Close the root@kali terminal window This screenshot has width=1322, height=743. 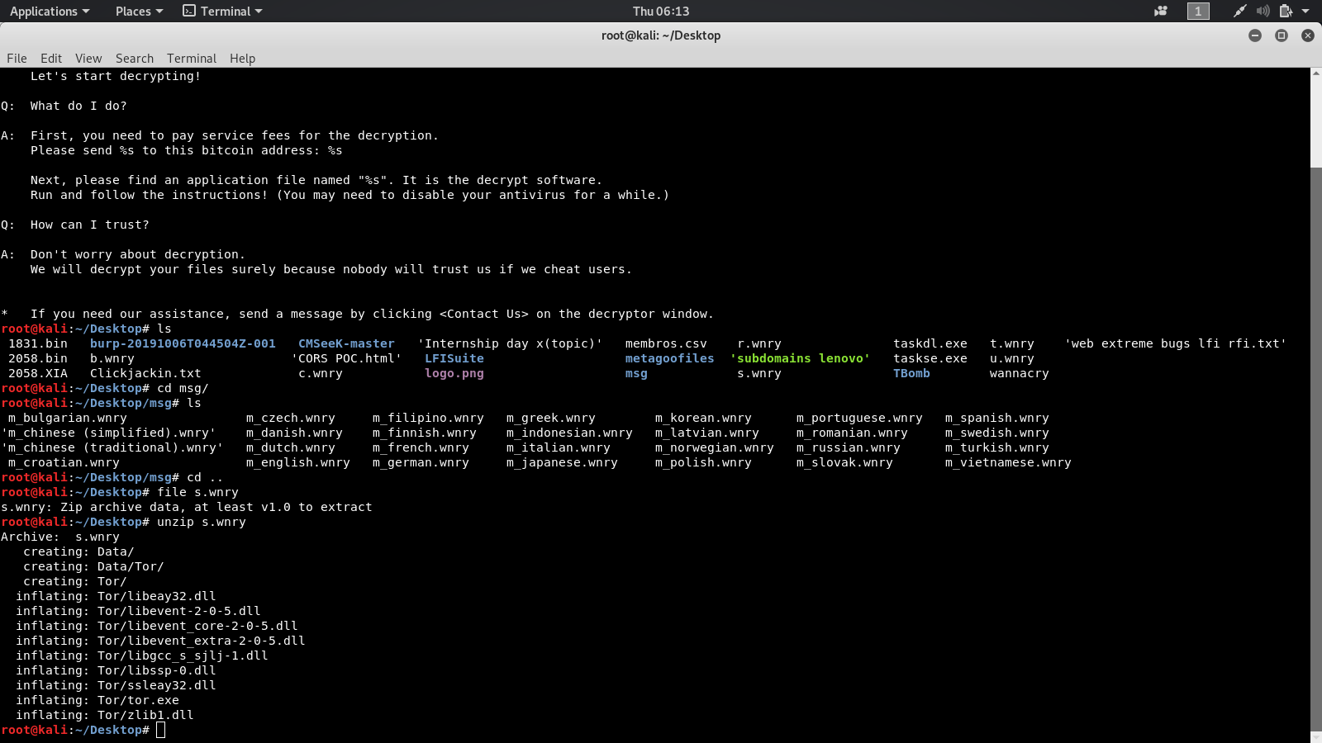pos(1308,35)
